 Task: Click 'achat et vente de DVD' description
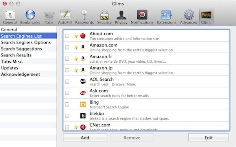click(128, 62)
